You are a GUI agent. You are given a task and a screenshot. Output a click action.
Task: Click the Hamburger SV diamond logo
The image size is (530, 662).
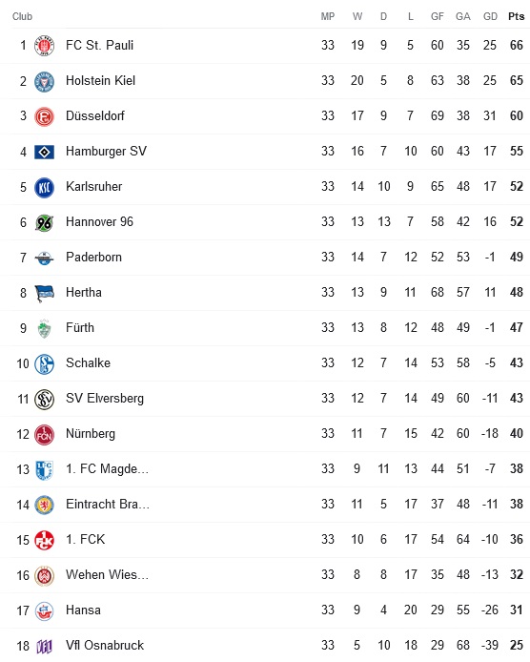[44, 152]
